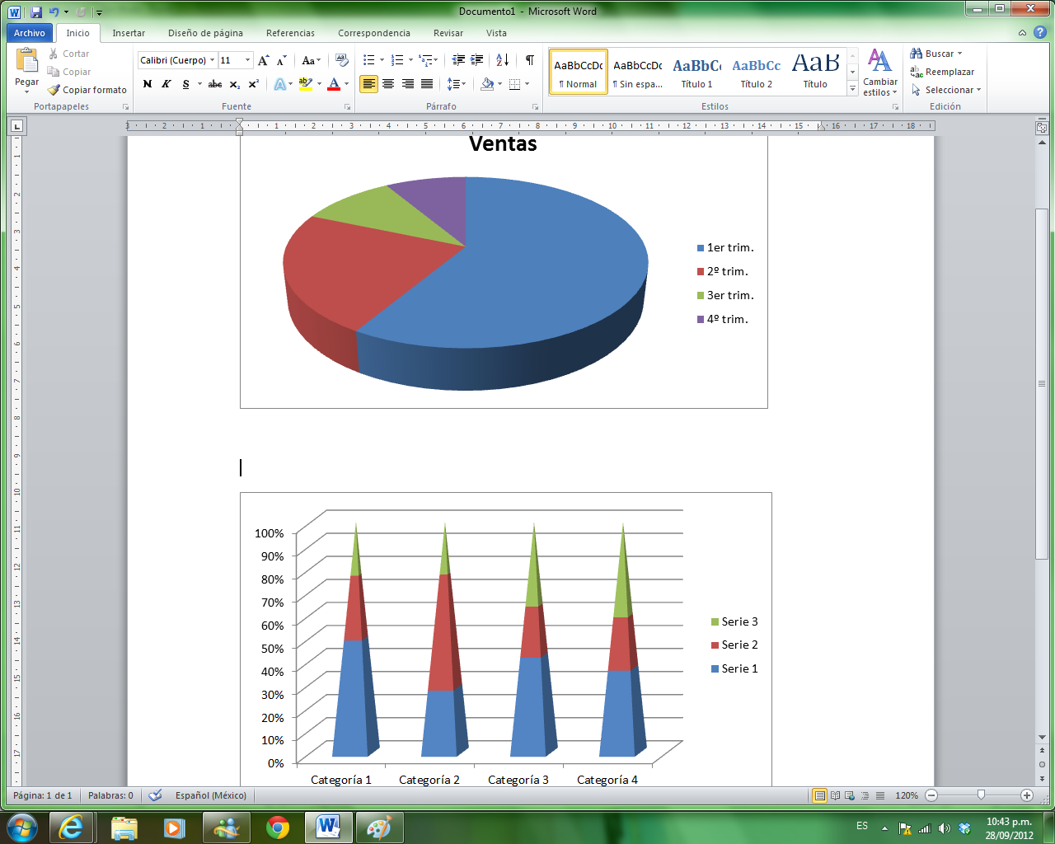The image size is (1055, 844).
Task: Apply the red font color
Action: [334, 84]
